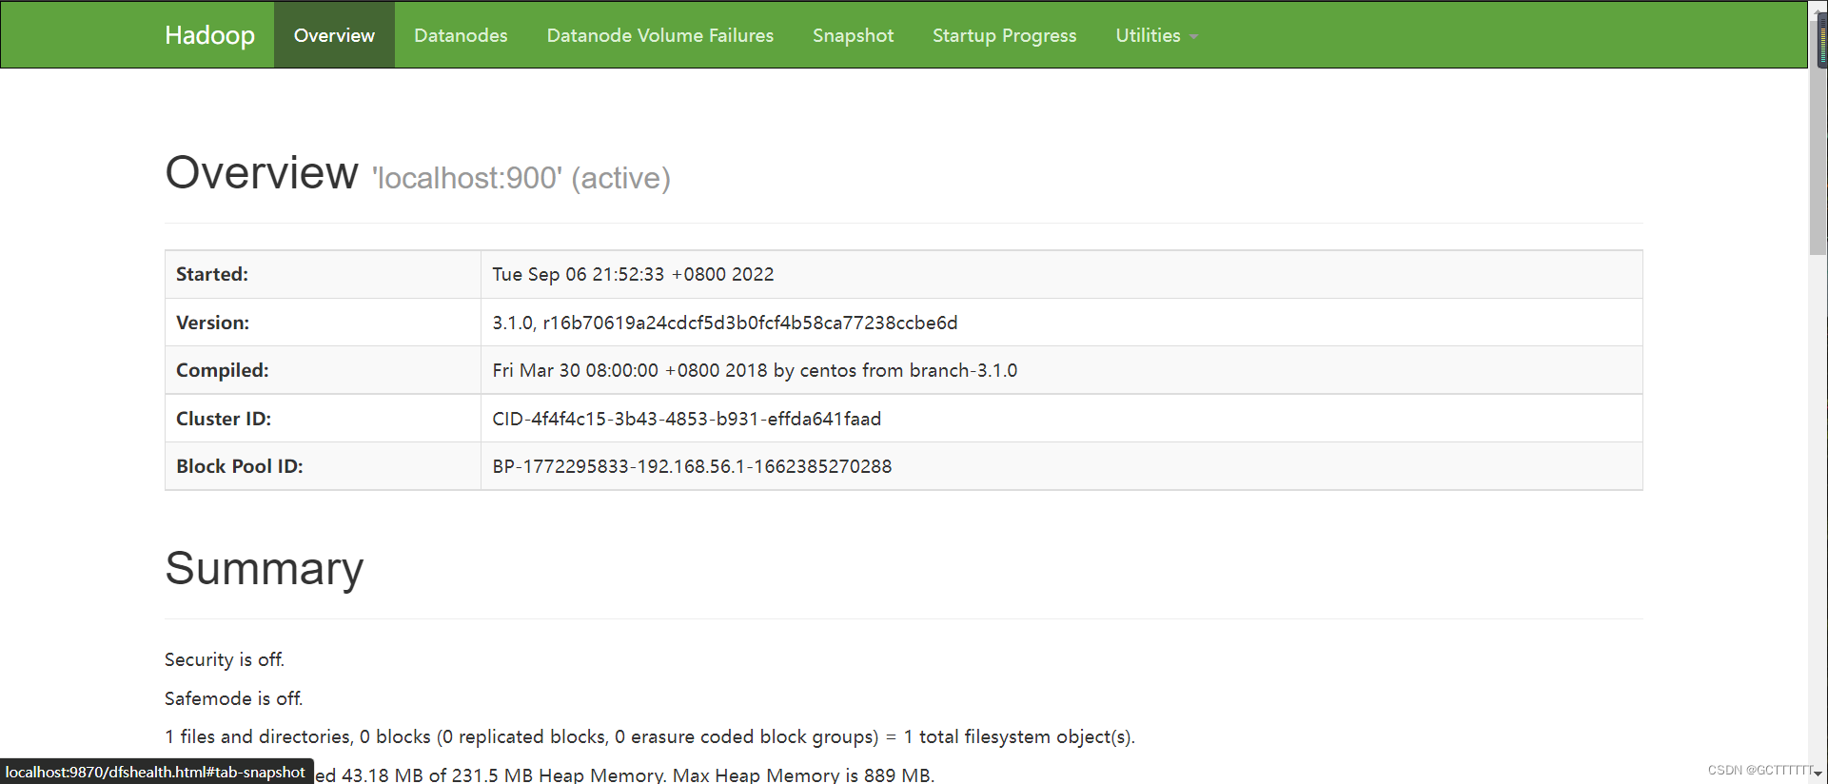
Task: Click the 'localhost:900' (active) subtitle
Action: coord(521,178)
